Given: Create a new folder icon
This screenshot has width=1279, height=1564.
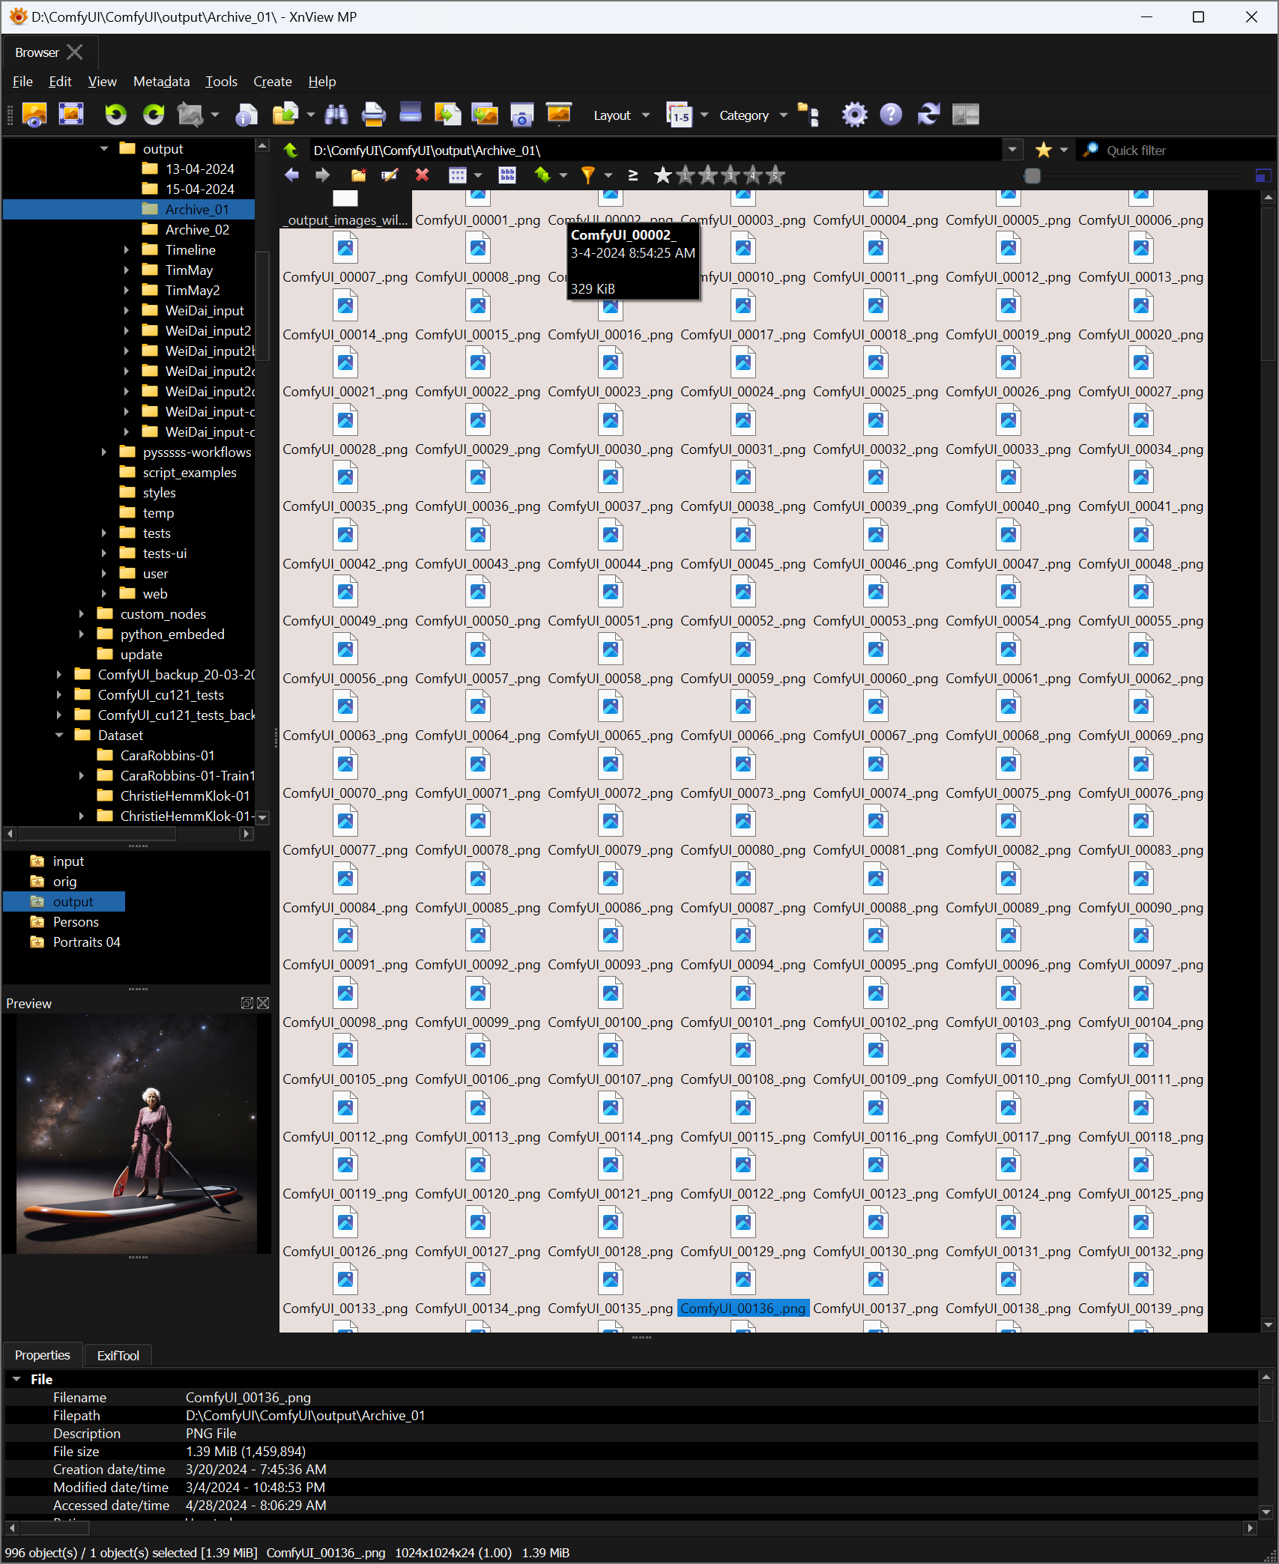Looking at the screenshot, I should (x=359, y=175).
